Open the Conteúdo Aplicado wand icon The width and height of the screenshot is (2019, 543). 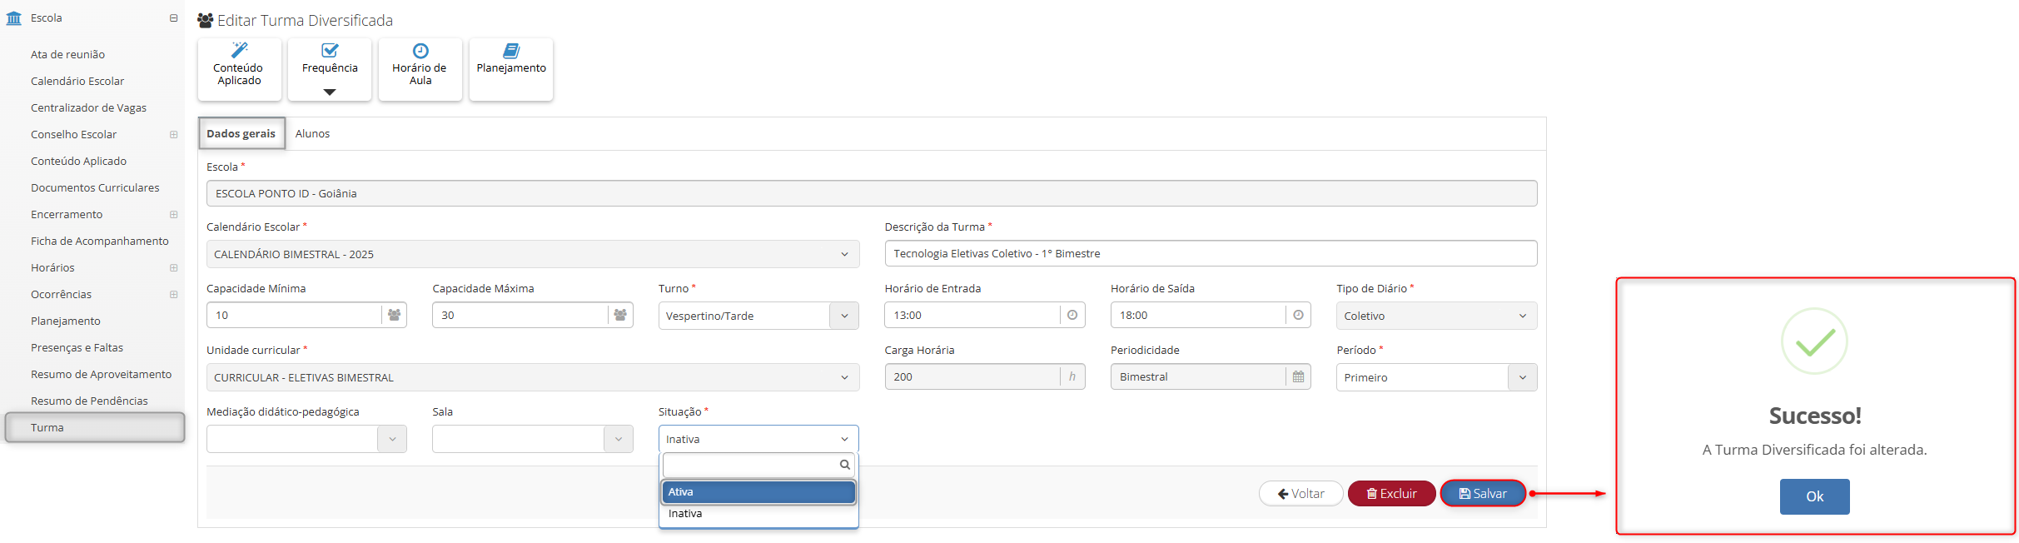(239, 50)
